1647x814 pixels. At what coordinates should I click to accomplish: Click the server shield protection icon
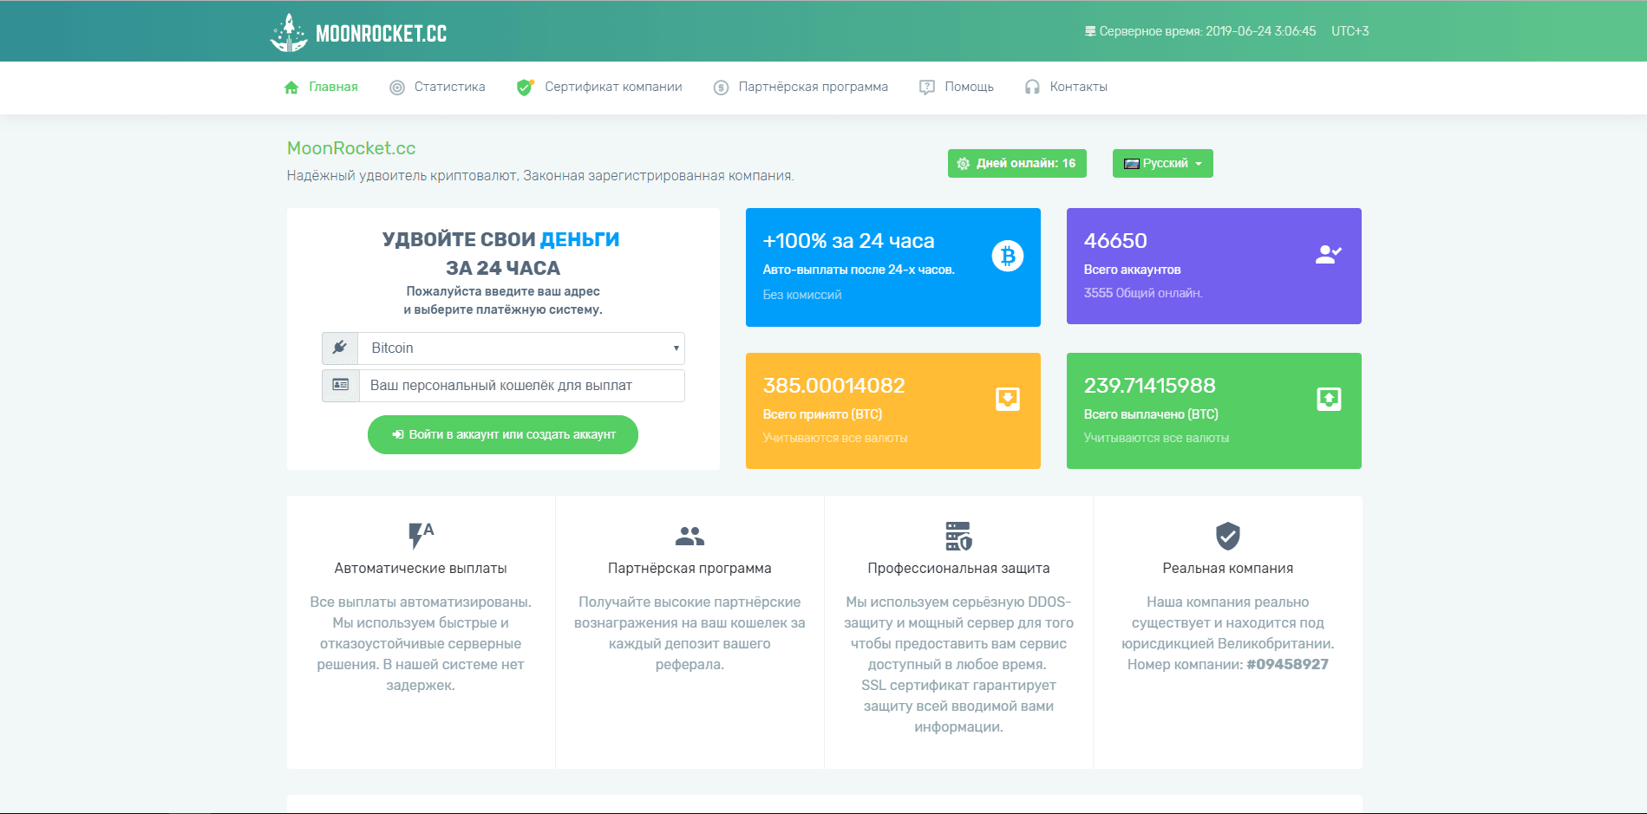tap(958, 536)
